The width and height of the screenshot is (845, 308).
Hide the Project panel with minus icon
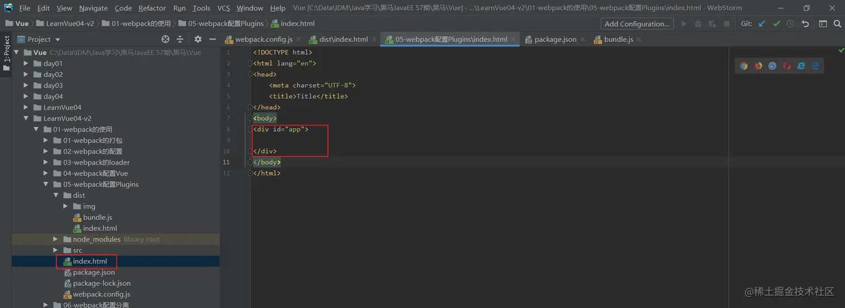[212, 39]
